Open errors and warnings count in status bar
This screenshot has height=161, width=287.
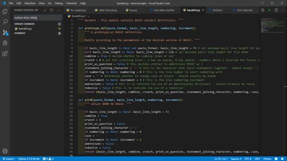tap(48, 159)
